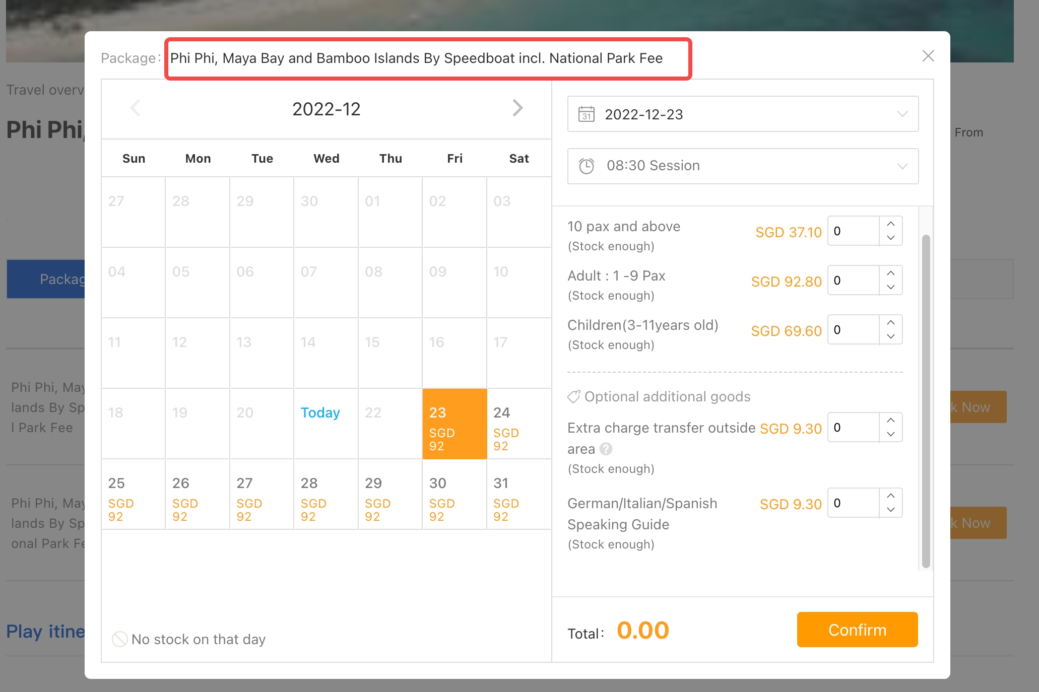Screen dimensions: 1039x692
Task: Go to previous month in calendar
Action: [135, 108]
